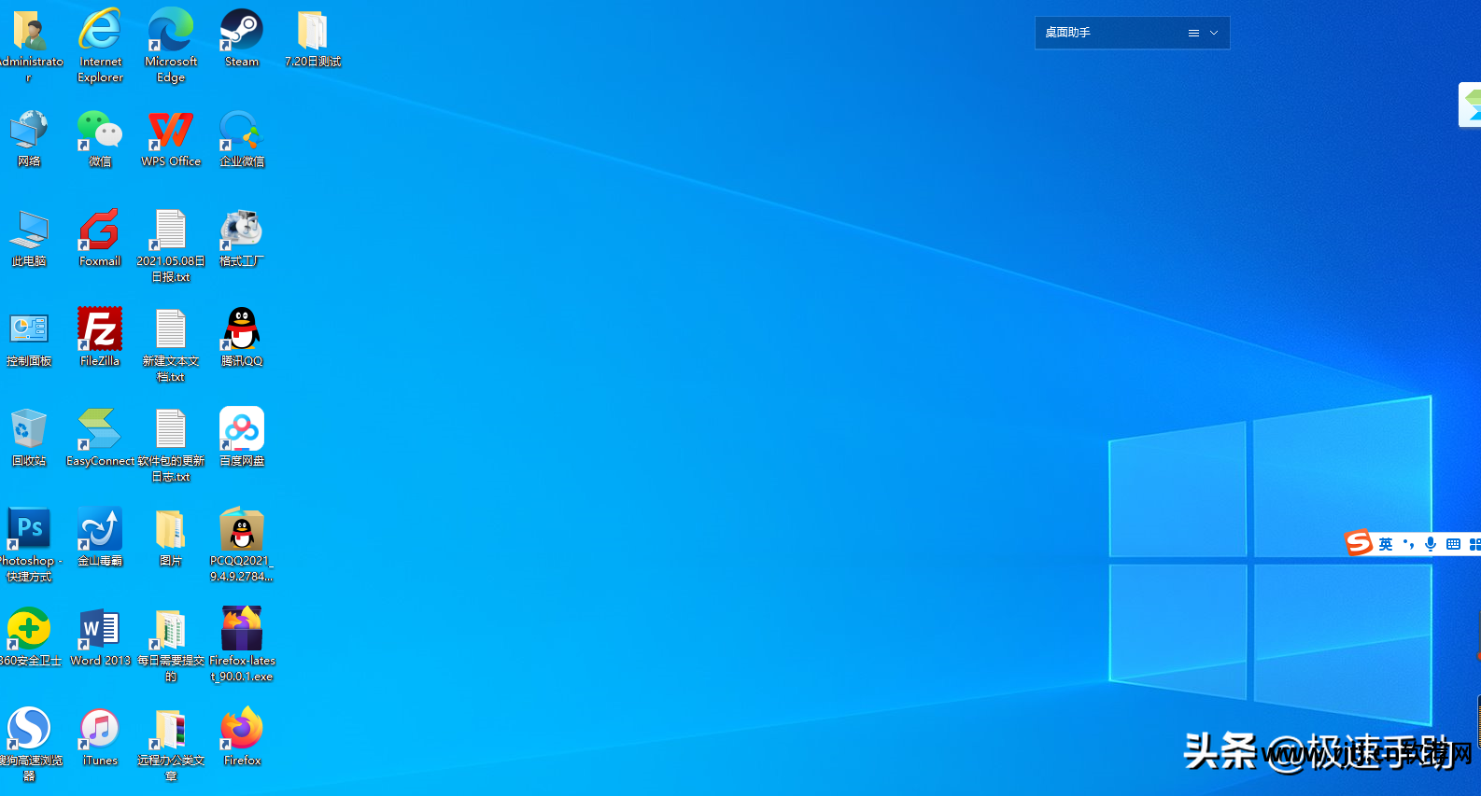Start voice input with Sogou microphone

coord(1431,544)
